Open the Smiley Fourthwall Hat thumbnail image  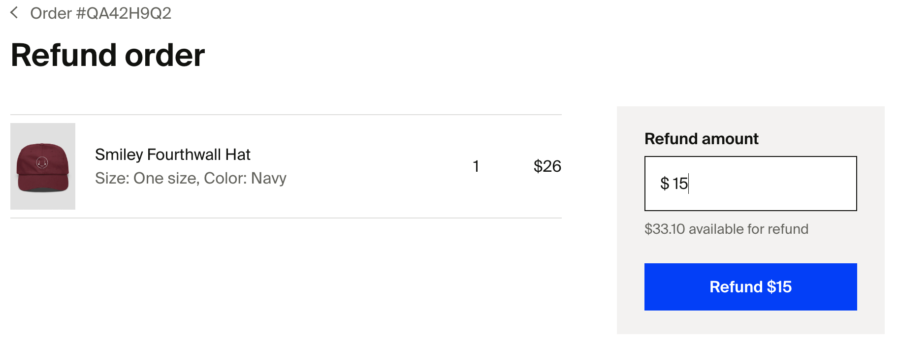pyautogui.click(x=43, y=166)
